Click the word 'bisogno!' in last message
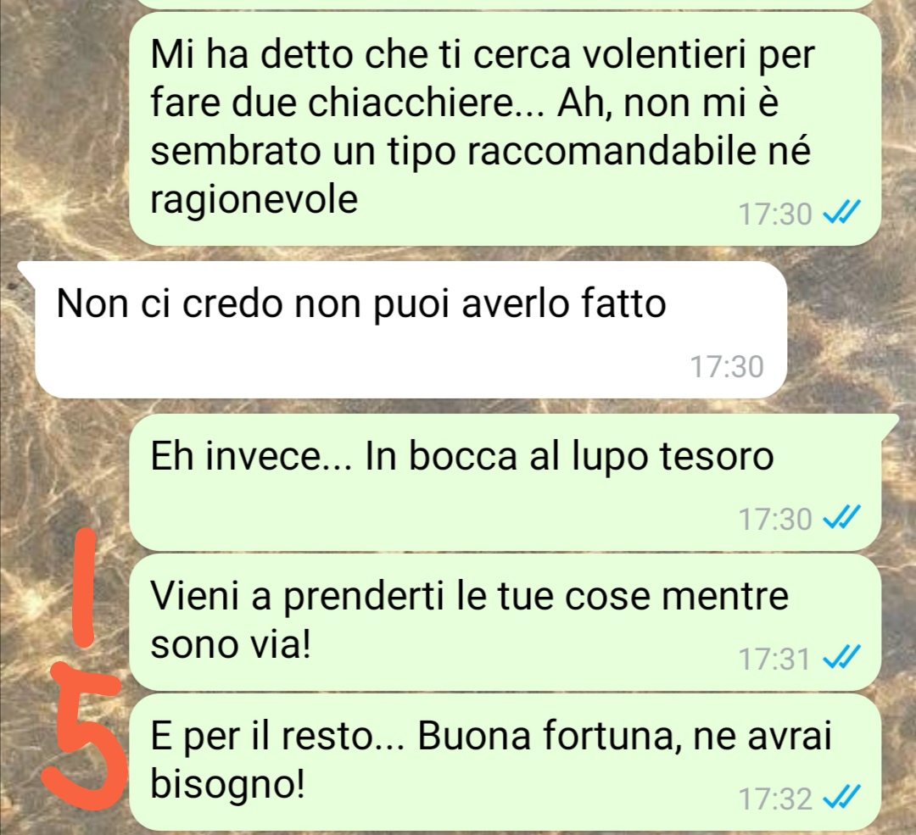Image resolution: width=916 pixels, height=835 pixels. (228, 784)
